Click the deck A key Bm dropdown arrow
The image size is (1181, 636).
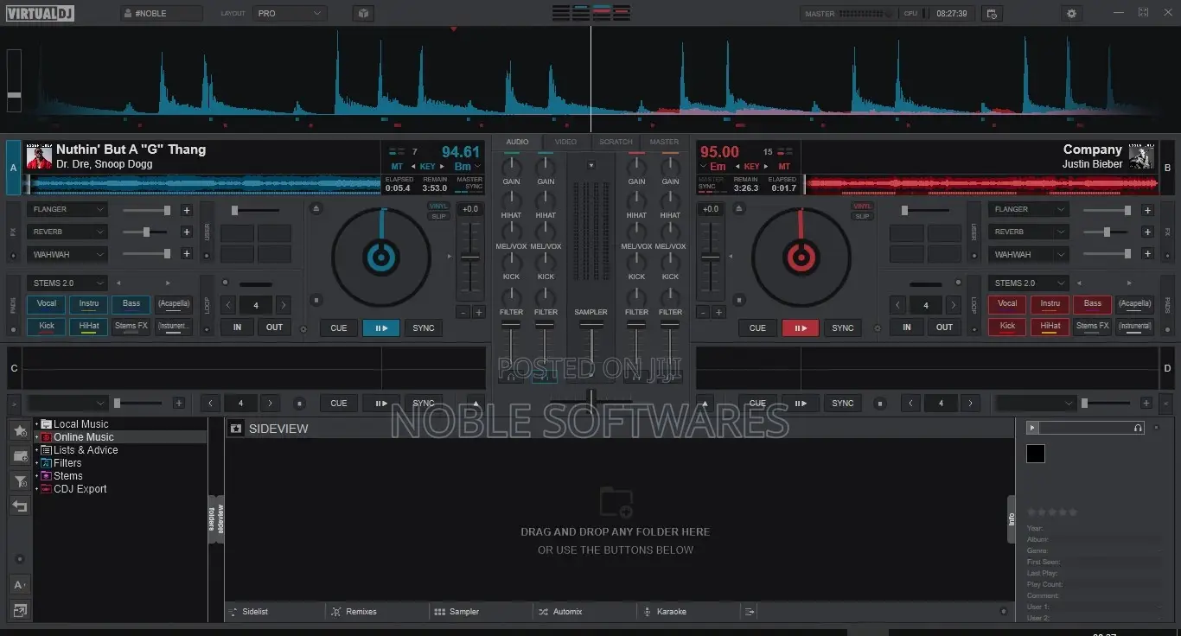(x=477, y=166)
